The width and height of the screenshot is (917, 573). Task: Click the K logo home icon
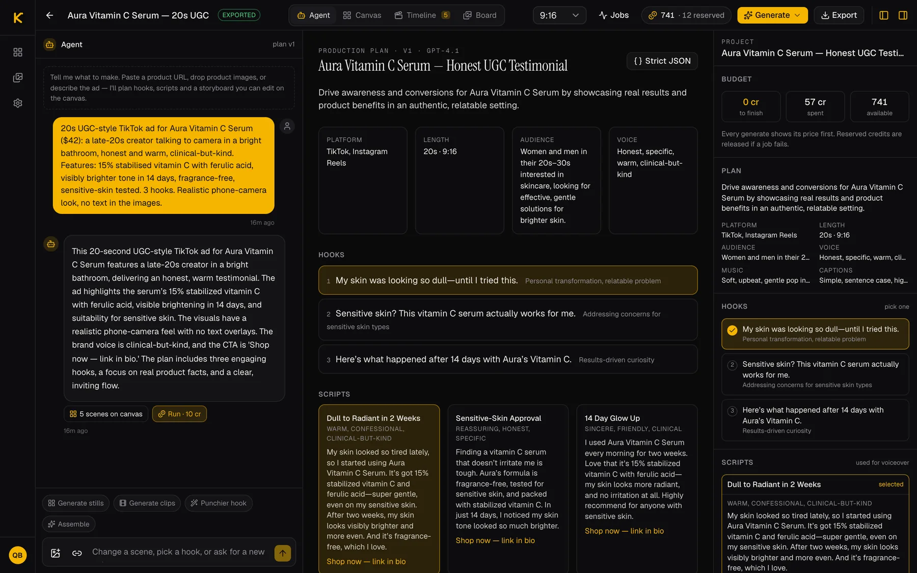pos(18,18)
